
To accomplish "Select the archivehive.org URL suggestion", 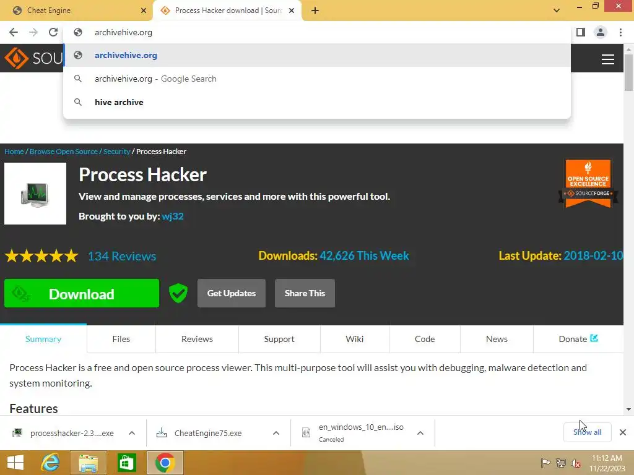I will tap(317, 55).
